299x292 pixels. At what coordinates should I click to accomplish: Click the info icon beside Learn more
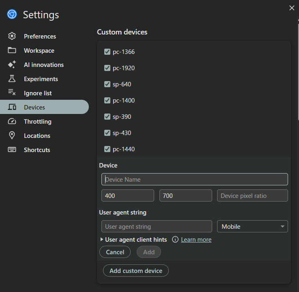point(175,239)
